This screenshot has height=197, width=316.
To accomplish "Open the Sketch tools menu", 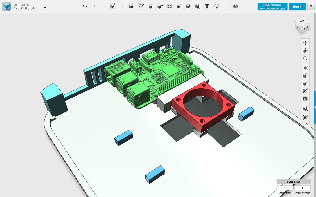I will click(x=141, y=6).
